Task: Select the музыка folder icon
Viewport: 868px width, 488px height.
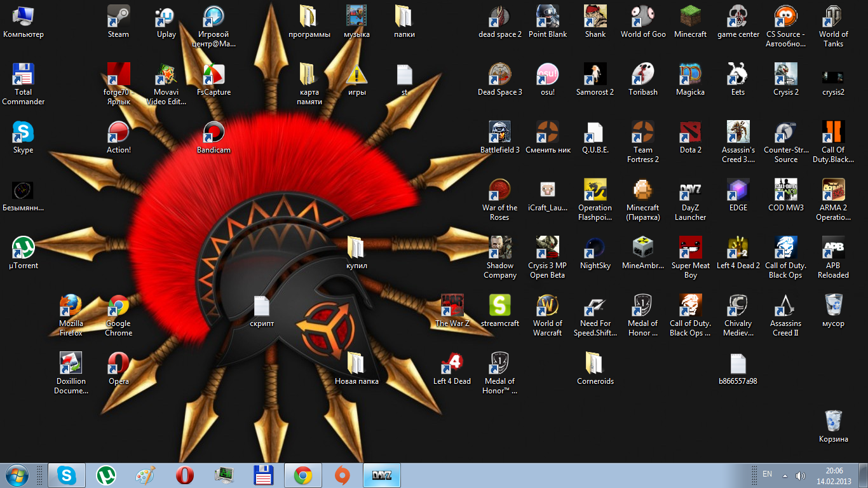Action: point(357,22)
